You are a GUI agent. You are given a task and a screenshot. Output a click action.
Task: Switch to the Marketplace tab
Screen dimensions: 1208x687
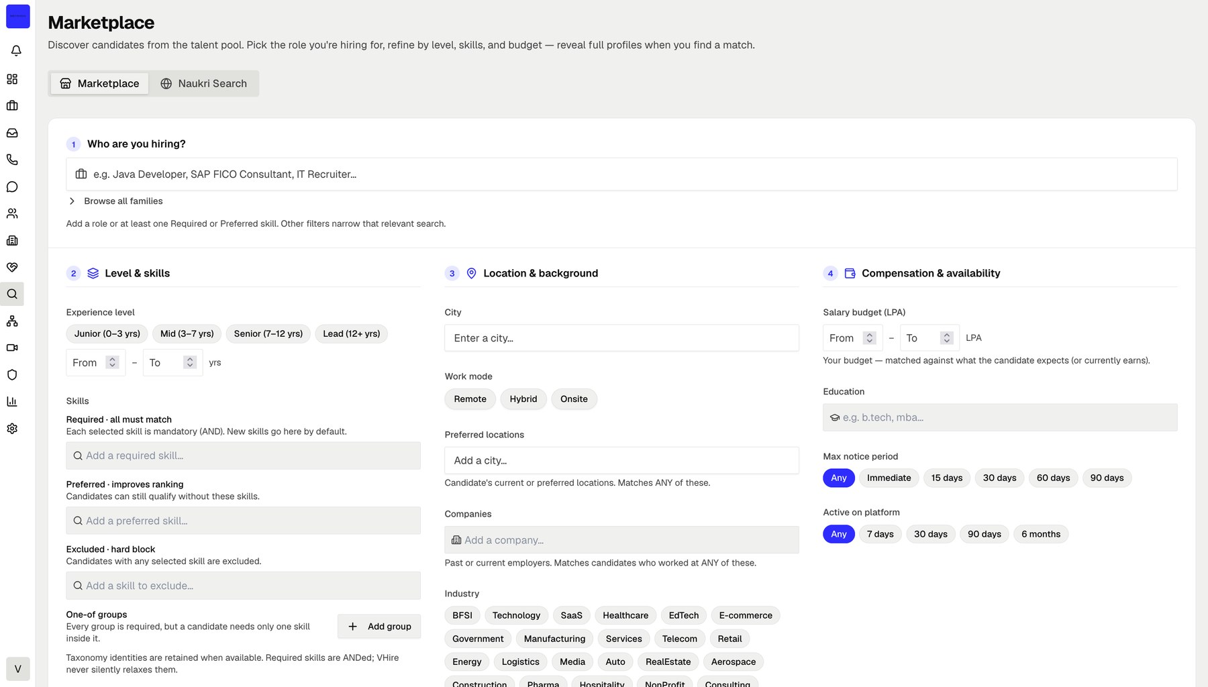(x=99, y=83)
